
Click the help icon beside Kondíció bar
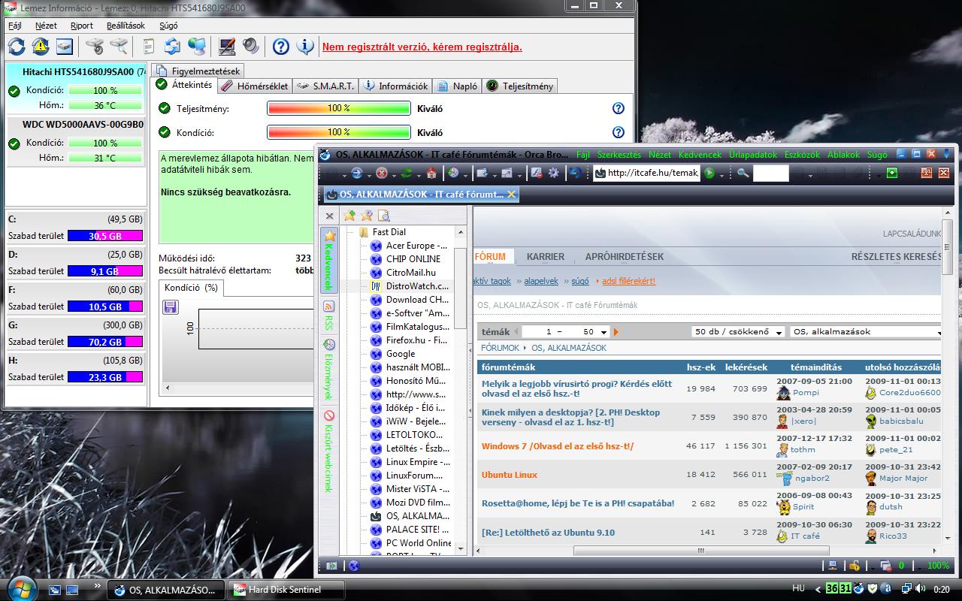tap(619, 132)
